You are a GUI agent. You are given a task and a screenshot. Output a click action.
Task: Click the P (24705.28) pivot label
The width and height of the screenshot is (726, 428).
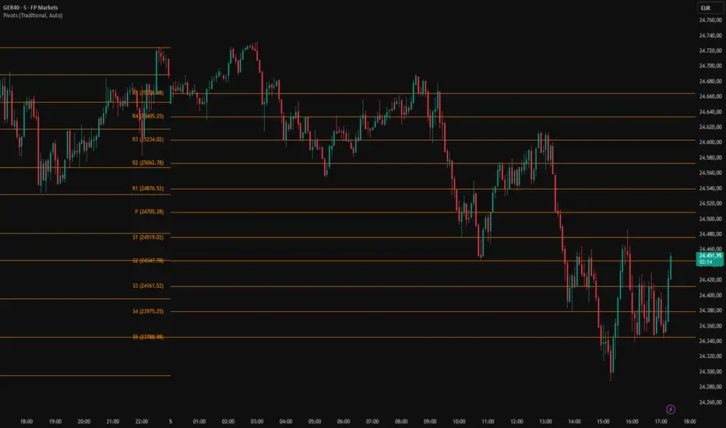[x=149, y=212]
